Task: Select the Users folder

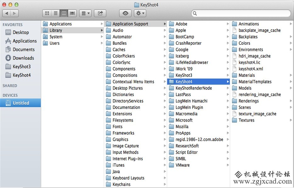Action: (x=72, y=43)
